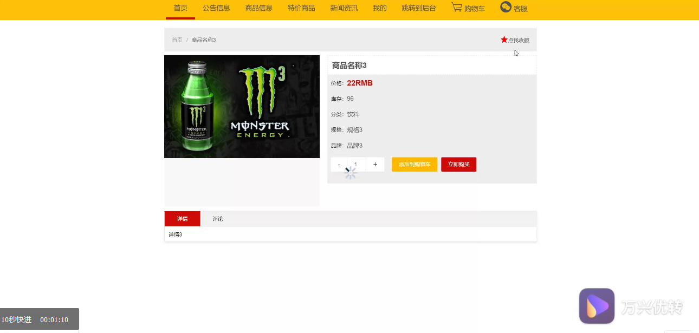Open the 首页 navigation tab
699x333 pixels.
coord(180,8)
